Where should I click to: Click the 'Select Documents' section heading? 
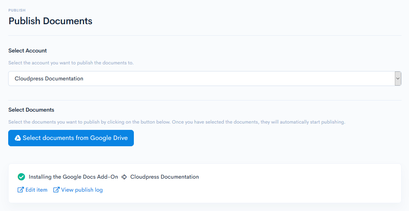[x=31, y=110]
